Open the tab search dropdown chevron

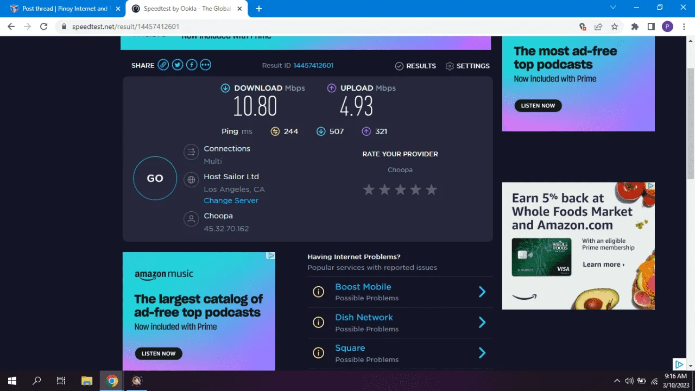[613, 8]
